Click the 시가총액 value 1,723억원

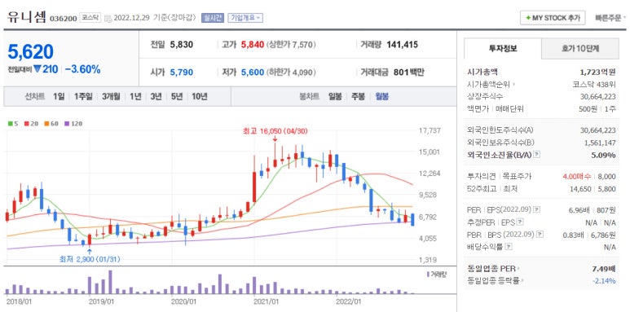[598, 73]
